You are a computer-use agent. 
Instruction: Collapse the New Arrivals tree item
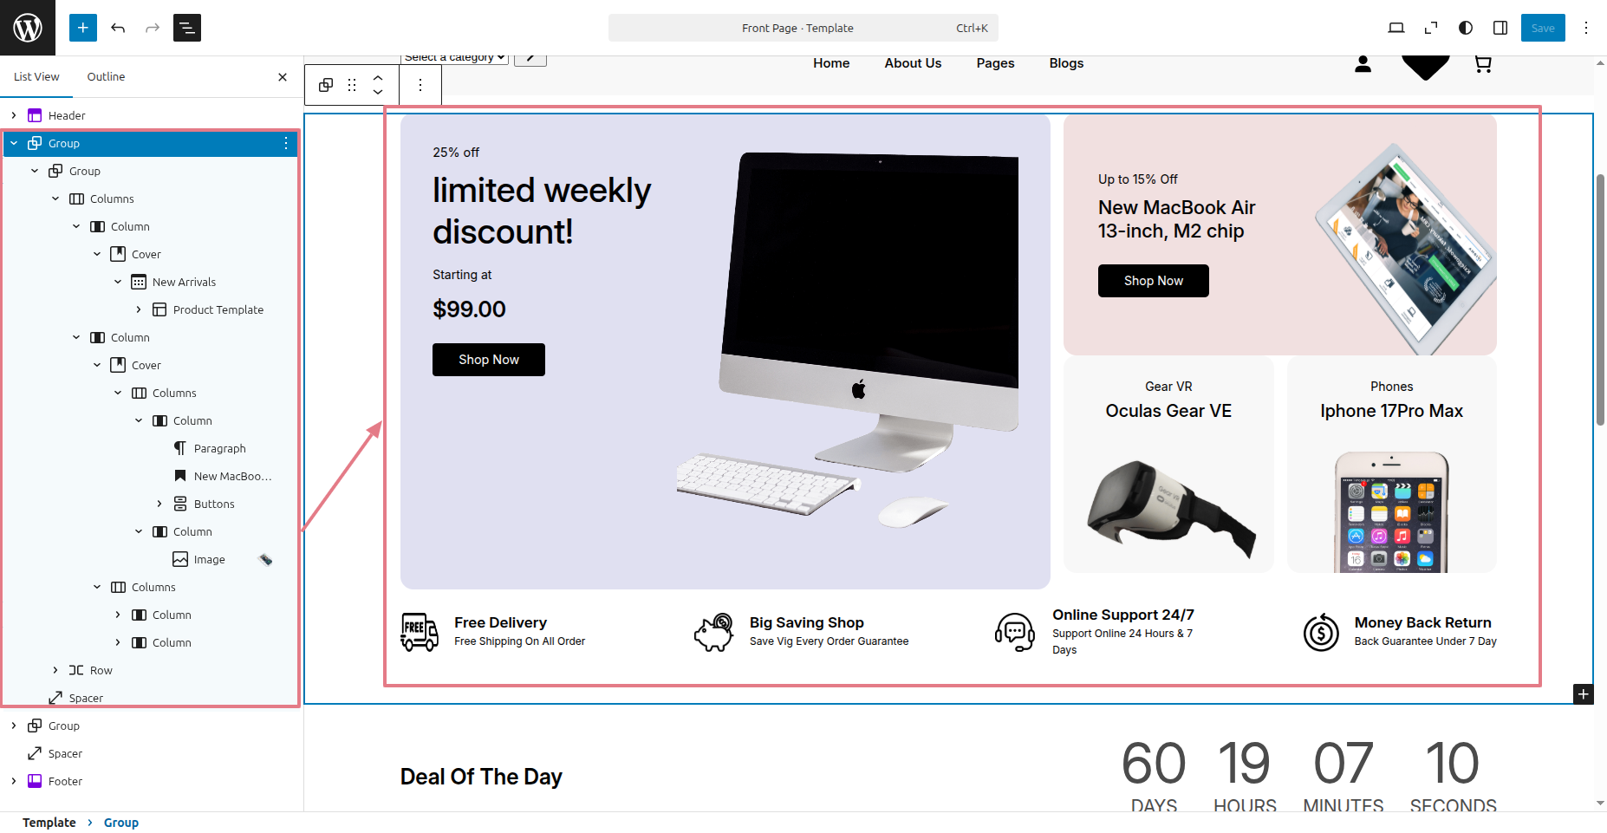coord(118,282)
